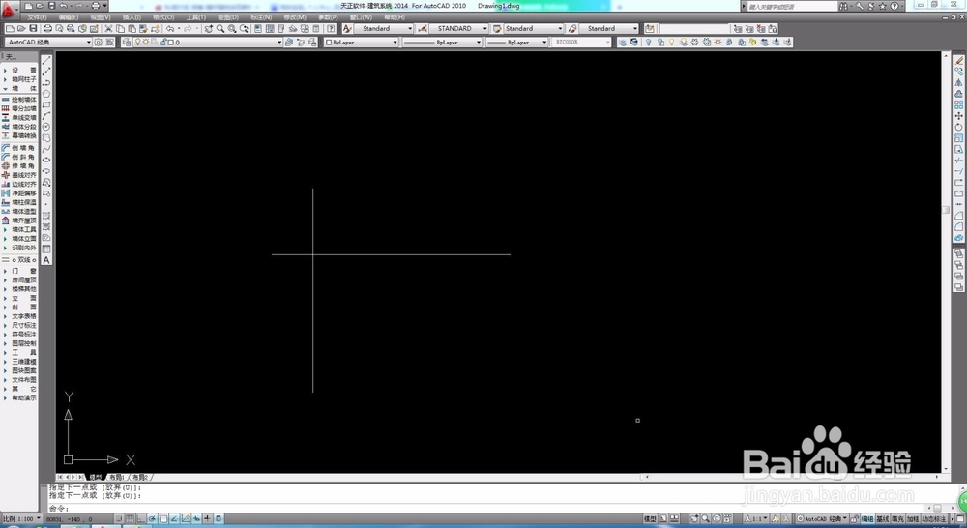Click the Mirror tool in modify toolbar

click(x=959, y=82)
